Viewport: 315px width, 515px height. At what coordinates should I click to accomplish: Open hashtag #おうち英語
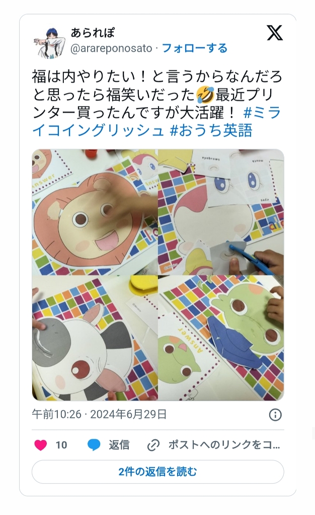[x=211, y=130]
